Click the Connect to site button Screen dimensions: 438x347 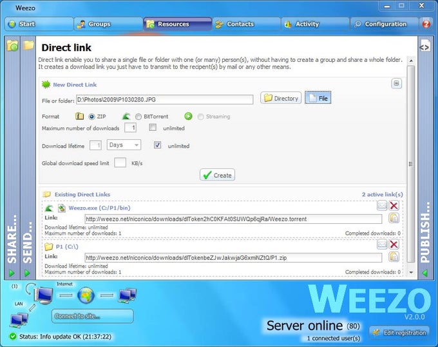click(x=93, y=316)
